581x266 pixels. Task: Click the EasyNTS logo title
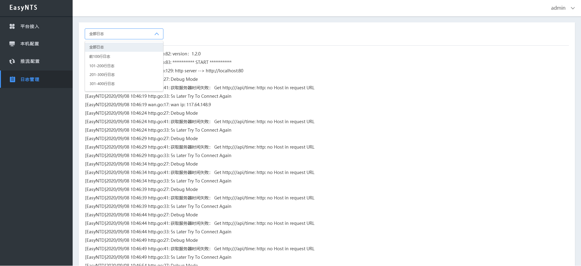click(23, 8)
